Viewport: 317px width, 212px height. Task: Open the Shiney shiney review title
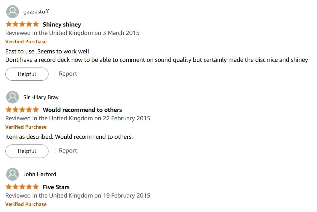62,25
